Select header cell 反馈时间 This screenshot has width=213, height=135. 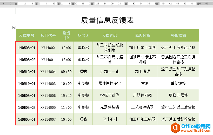coord(66,36)
